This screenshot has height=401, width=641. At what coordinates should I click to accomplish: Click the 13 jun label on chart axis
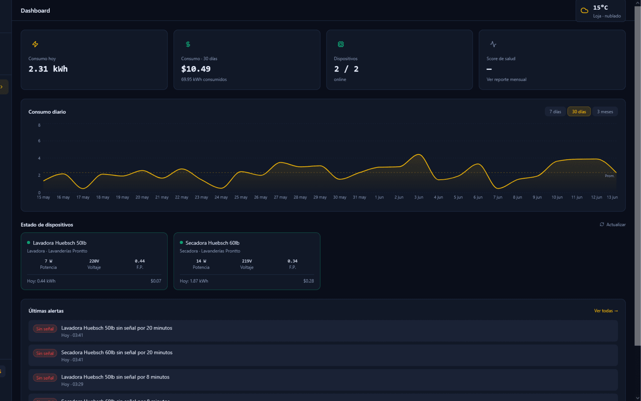pos(612,197)
